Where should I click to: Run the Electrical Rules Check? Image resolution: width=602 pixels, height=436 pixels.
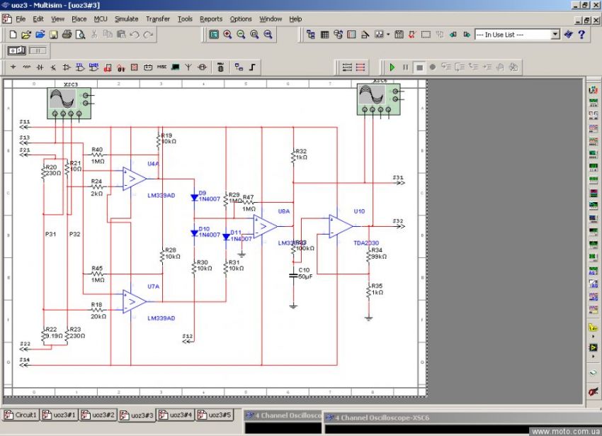[x=412, y=35]
